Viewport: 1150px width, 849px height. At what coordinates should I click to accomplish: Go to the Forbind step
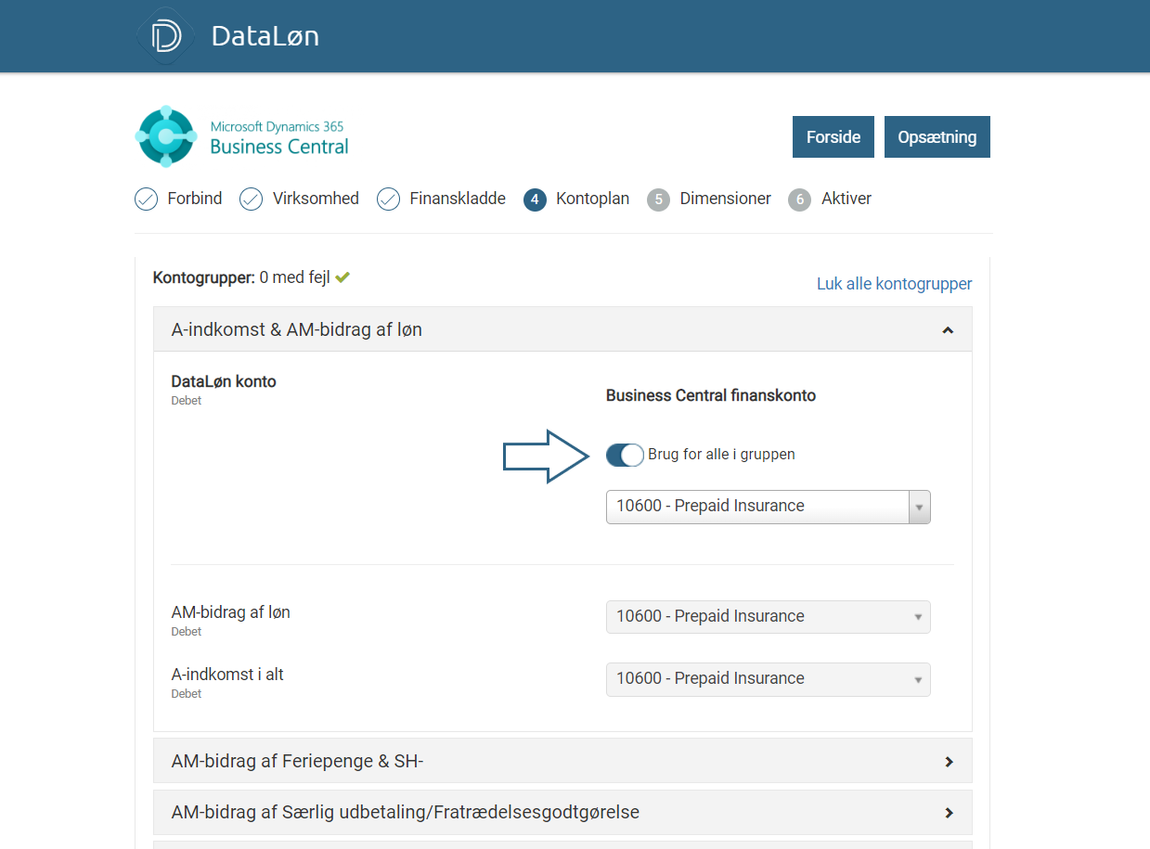[195, 199]
